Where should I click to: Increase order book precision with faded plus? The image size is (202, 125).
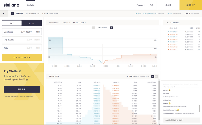tap(156, 76)
